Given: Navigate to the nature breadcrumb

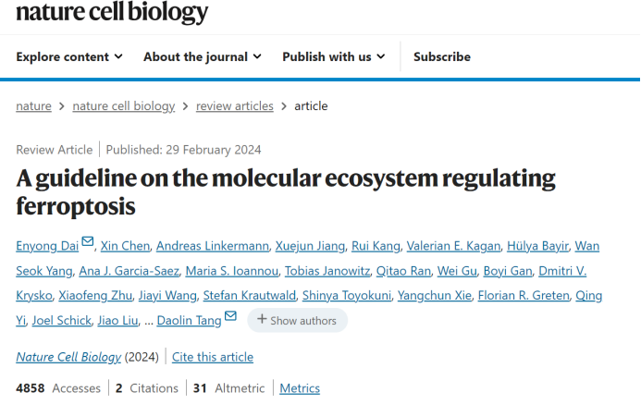Looking at the screenshot, I should (33, 106).
